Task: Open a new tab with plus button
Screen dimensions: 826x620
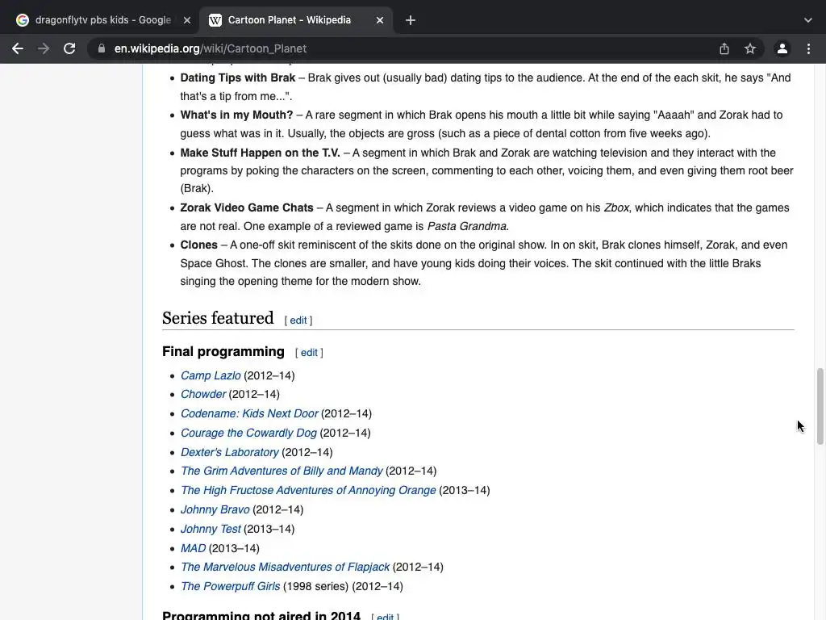Action: (411, 20)
